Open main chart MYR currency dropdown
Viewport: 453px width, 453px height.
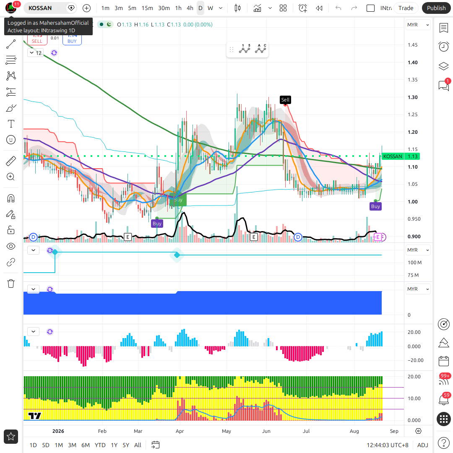tap(418, 25)
